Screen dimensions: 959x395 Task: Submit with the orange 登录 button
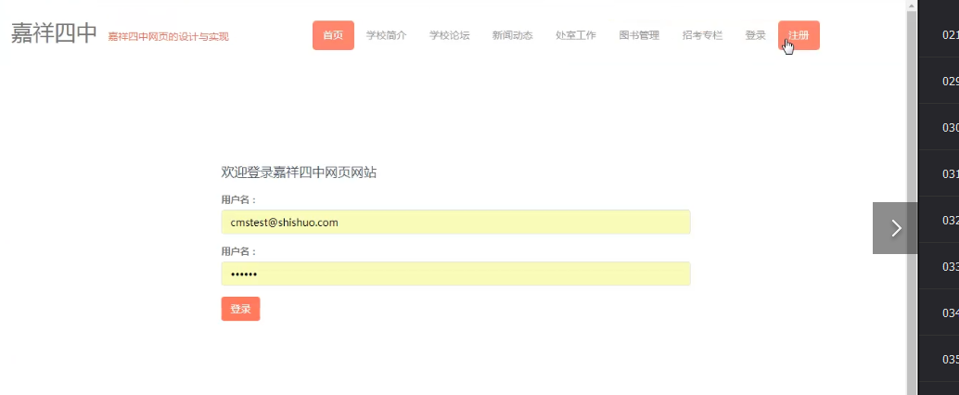point(240,309)
